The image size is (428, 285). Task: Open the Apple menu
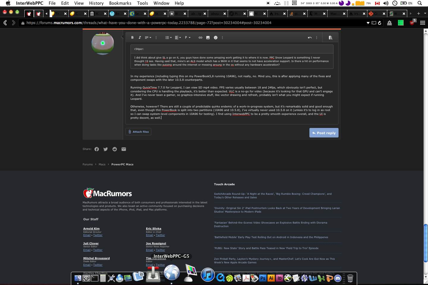8,3
